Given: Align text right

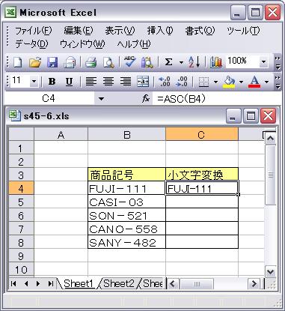Looking at the screenshot, I should pos(126,82).
